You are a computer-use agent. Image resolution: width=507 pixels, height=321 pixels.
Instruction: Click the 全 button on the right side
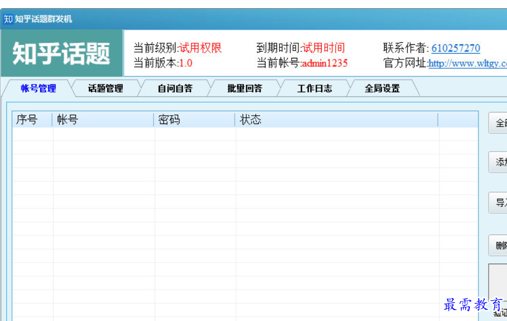tap(498, 123)
